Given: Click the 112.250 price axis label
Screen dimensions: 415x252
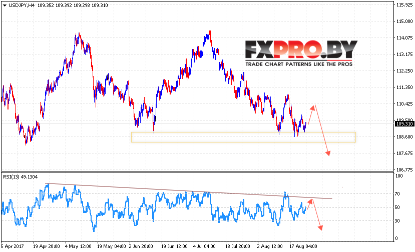Looking at the screenshot, I should 404,71.
